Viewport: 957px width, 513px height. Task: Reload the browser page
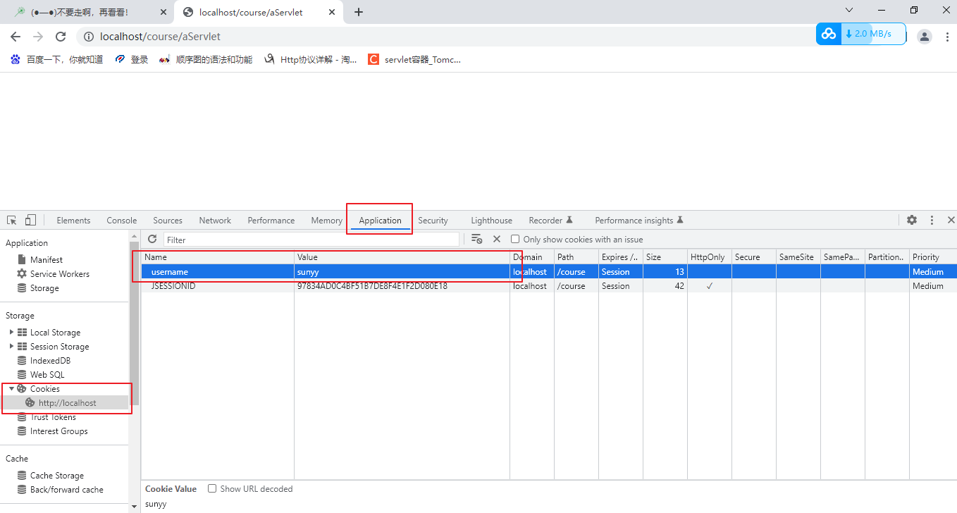61,37
